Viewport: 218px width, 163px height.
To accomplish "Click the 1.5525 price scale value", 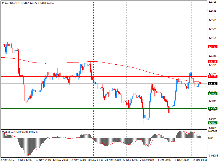I will [x=213, y=29].
